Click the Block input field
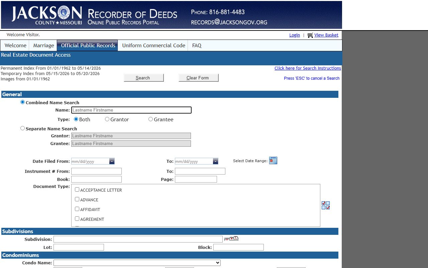 238,247
